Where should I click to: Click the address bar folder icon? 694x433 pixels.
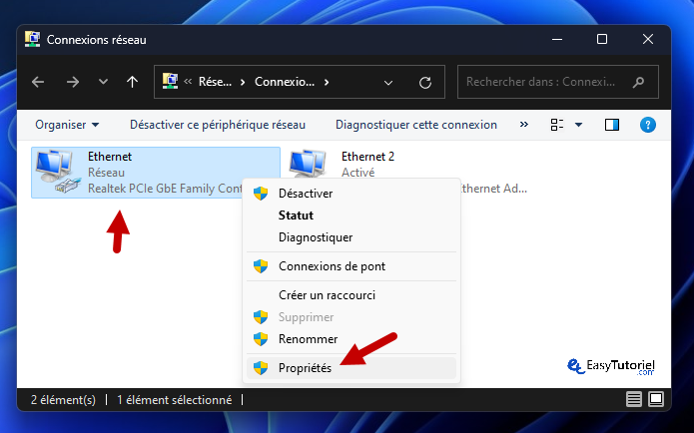(x=171, y=82)
